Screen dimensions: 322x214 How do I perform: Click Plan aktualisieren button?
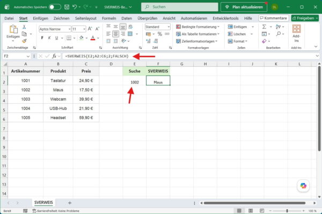tap(244, 7)
